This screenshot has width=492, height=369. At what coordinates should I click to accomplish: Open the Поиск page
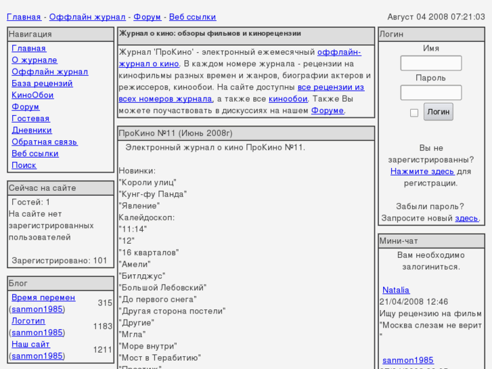pyautogui.click(x=24, y=165)
